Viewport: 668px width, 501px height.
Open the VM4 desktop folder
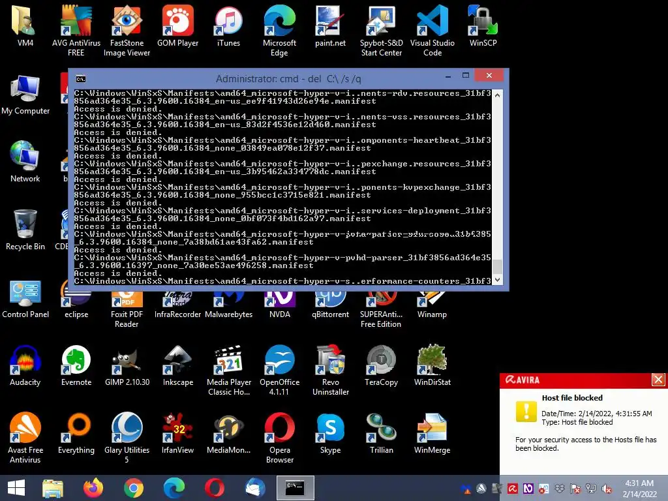[x=25, y=25]
